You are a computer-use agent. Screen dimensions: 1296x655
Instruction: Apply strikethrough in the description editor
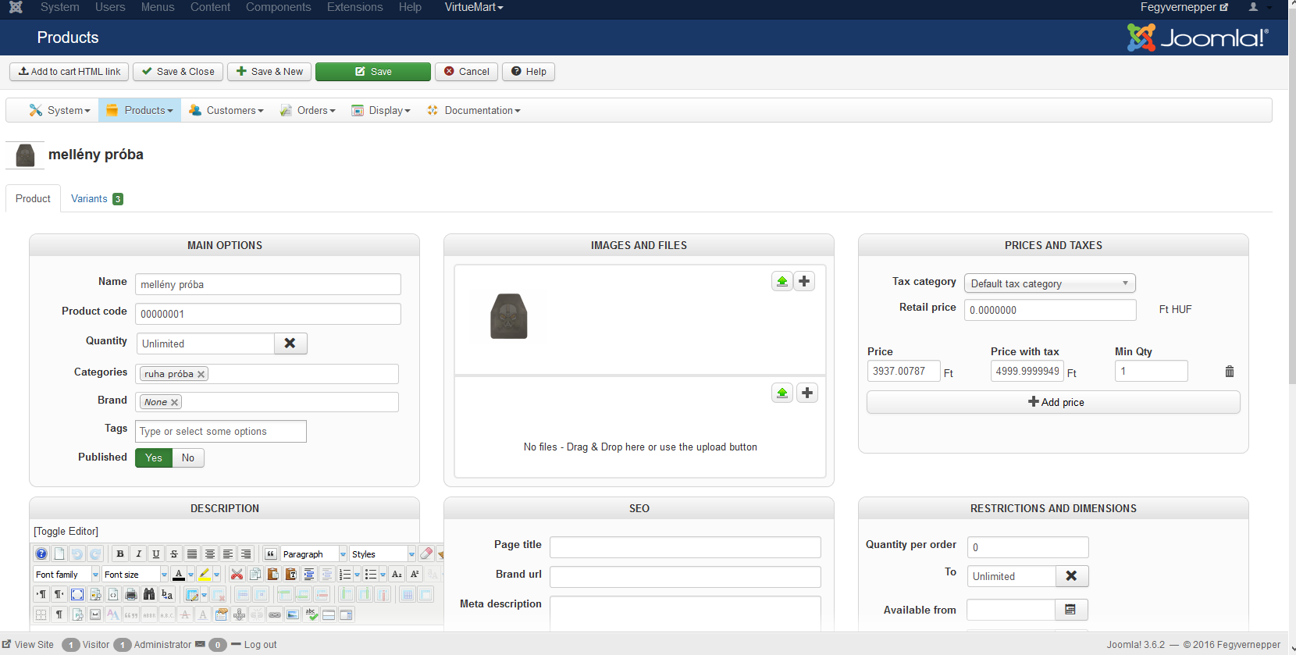click(174, 554)
